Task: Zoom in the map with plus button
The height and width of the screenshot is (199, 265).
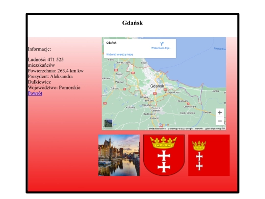Action: point(220,113)
